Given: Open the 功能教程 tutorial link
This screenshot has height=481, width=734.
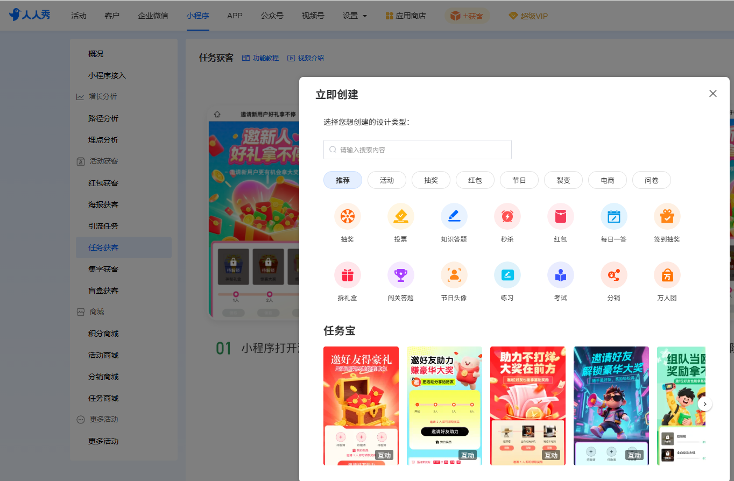Looking at the screenshot, I should pos(260,58).
